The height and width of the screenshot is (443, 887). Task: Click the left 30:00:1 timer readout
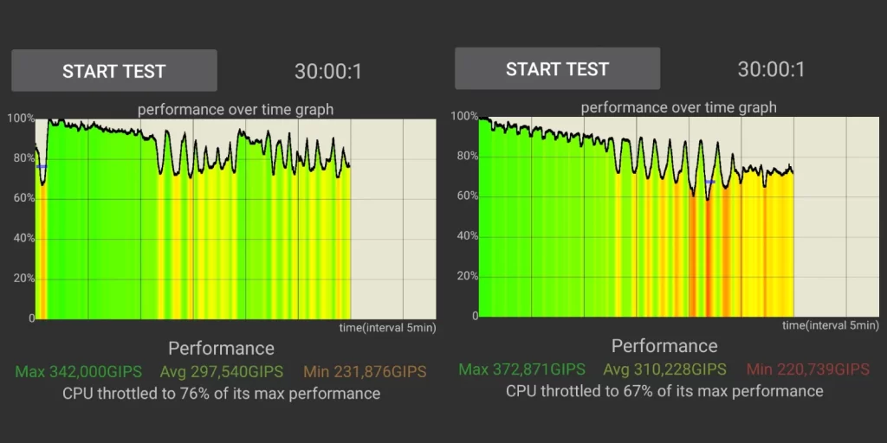click(327, 72)
